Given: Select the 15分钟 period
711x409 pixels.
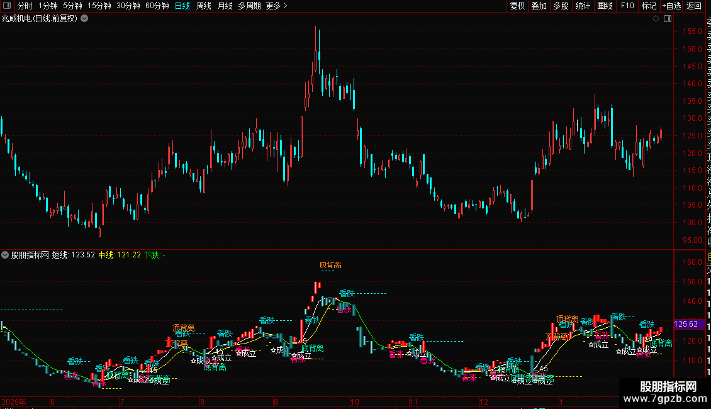Looking at the screenshot, I should pyautogui.click(x=99, y=6).
